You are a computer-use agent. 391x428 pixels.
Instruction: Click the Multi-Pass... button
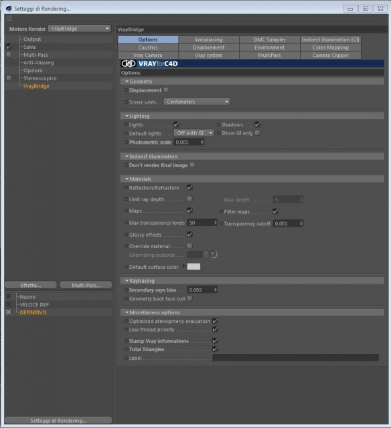coord(86,285)
